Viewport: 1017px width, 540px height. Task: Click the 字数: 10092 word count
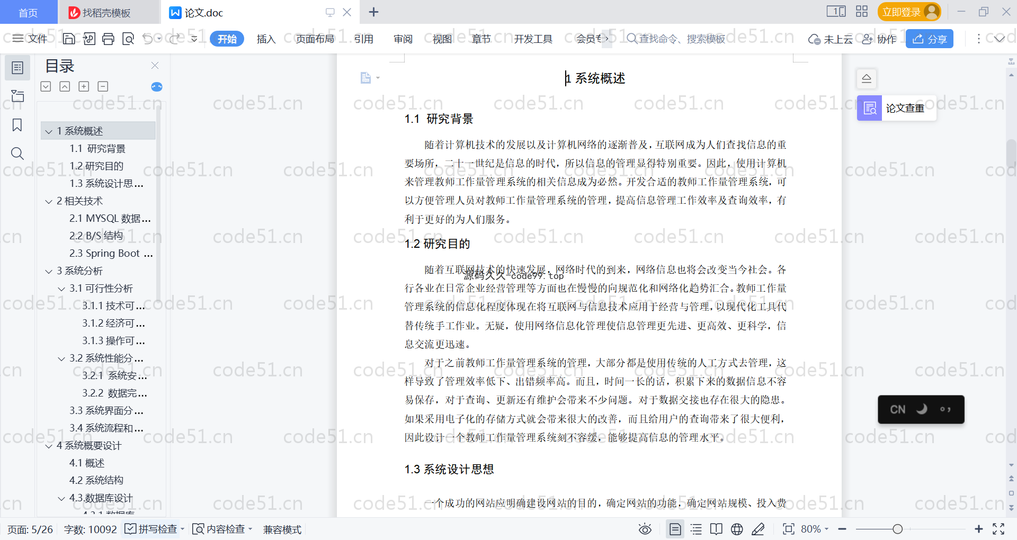(x=90, y=529)
